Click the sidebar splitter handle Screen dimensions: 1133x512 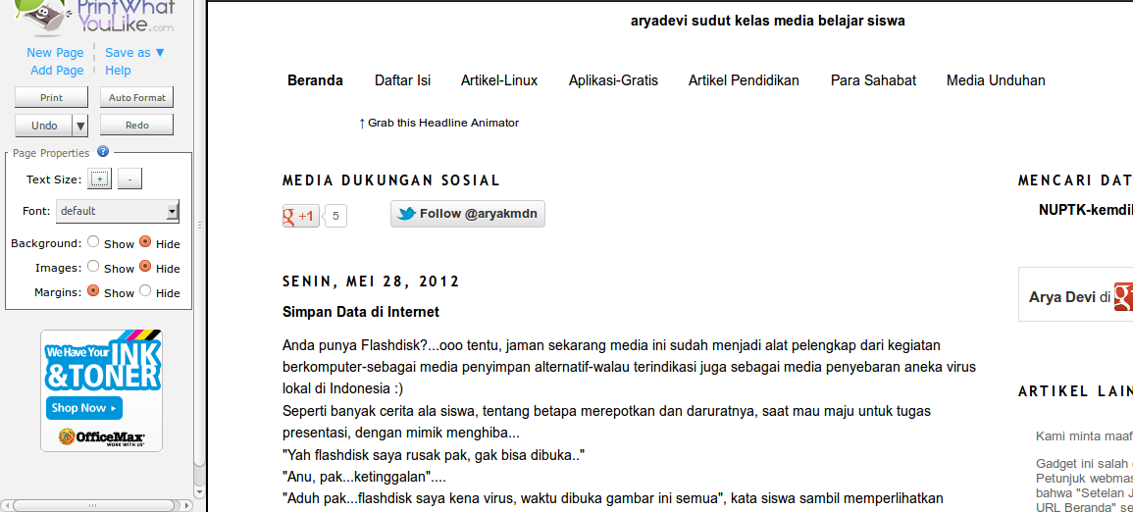[199, 226]
